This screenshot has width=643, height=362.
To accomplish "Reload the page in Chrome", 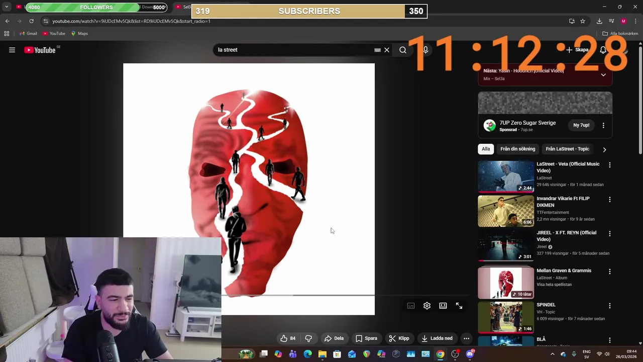I will pyautogui.click(x=31, y=21).
